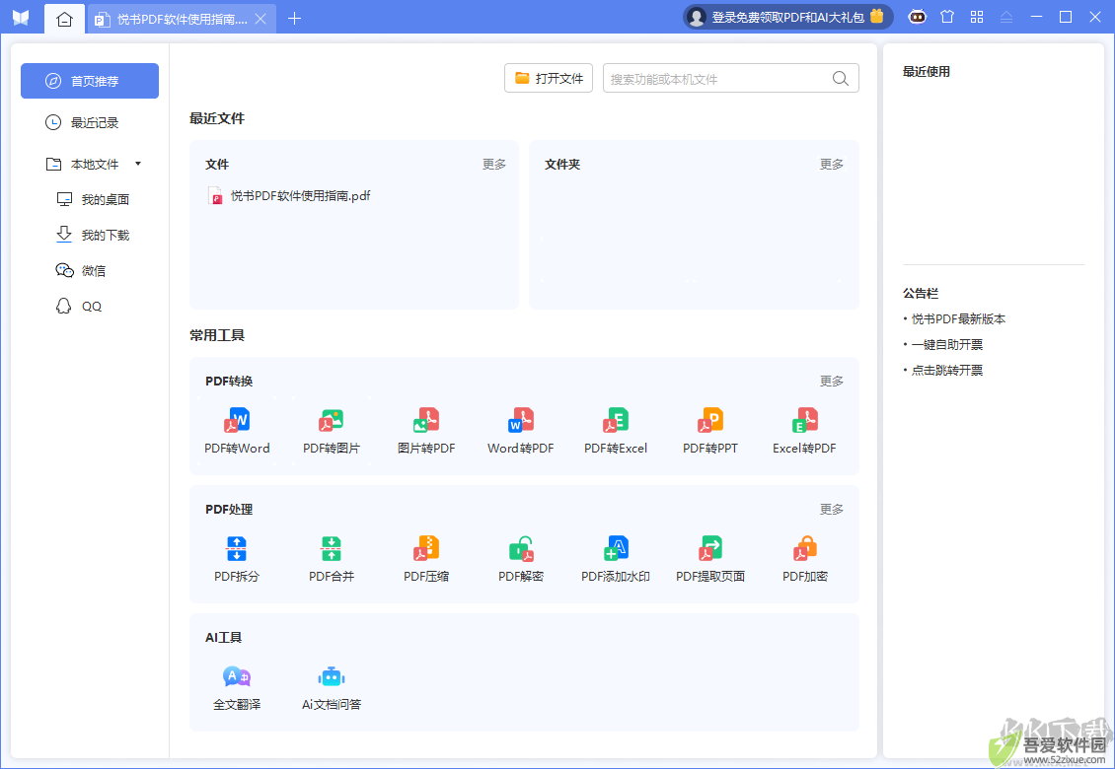
Task: Click 更多 in the 文件 panel
Action: coord(494,165)
